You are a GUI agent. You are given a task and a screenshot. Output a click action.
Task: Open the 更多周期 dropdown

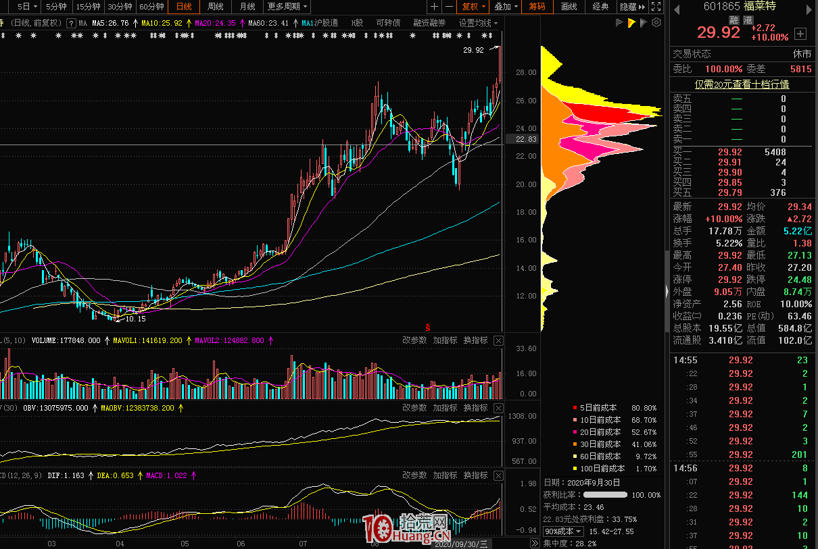pos(287,7)
